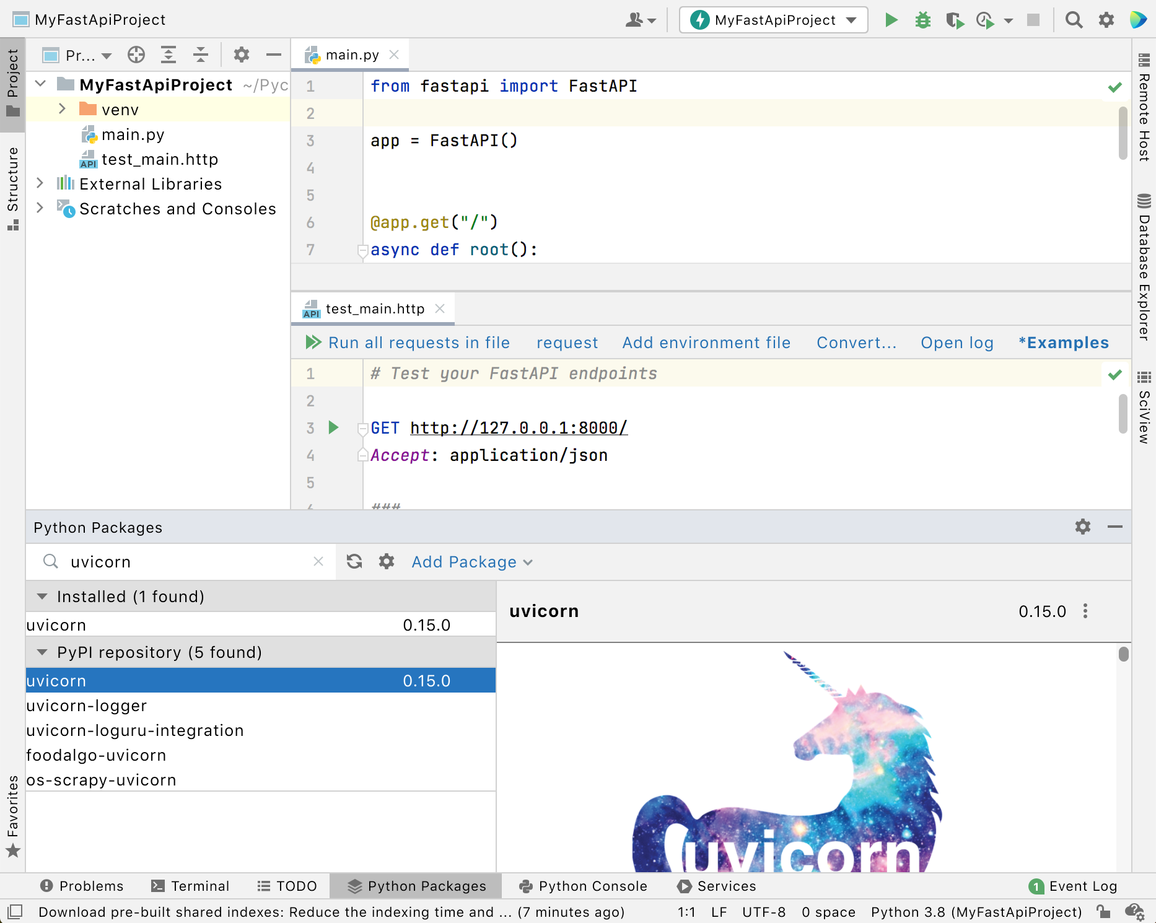Viewport: 1156px width, 923px height.
Task: Open uvicorn package options via three-dot menu
Action: 1085,611
